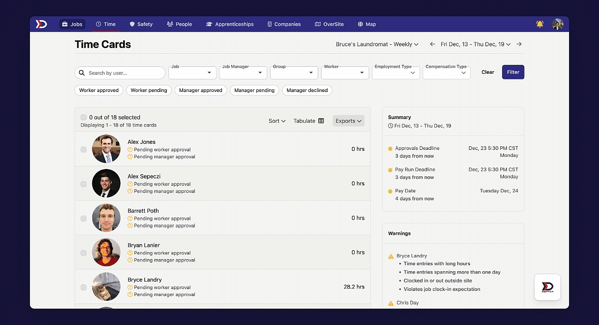
Task: Click the Dsptch logo in navbar
Action: [x=42, y=24]
